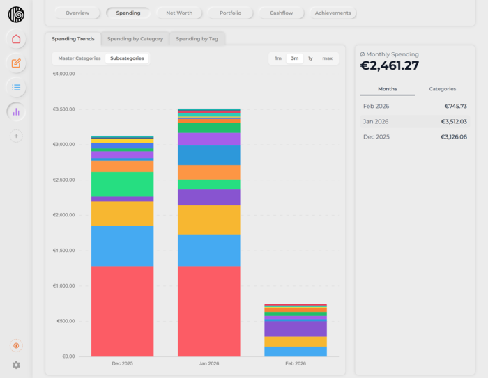Open the edit pencil icon in sidebar

pyautogui.click(x=16, y=63)
